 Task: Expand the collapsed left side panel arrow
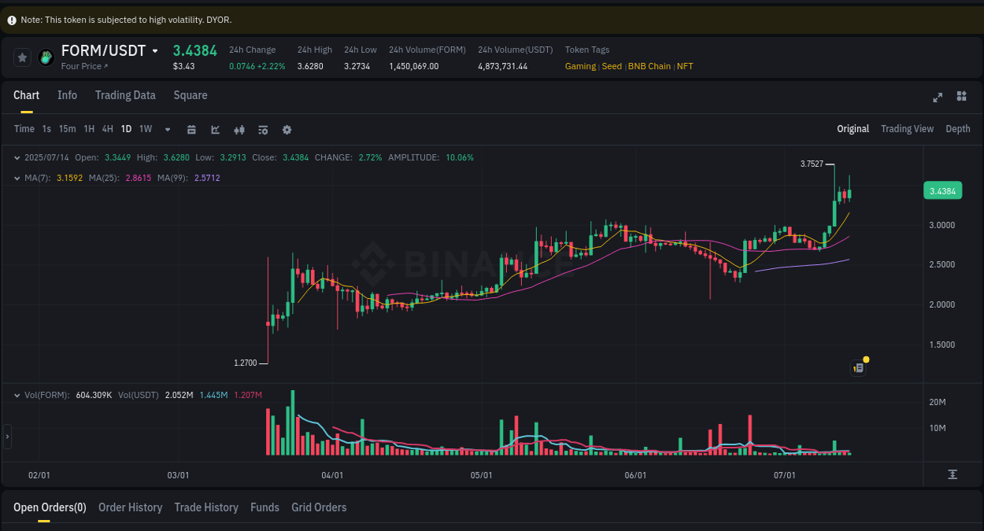point(6,436)
